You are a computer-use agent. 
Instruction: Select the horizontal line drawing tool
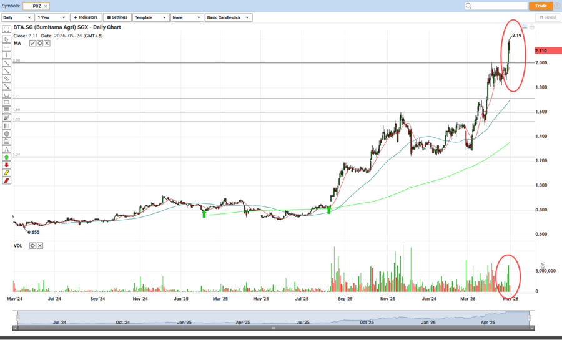click(6, 47)
